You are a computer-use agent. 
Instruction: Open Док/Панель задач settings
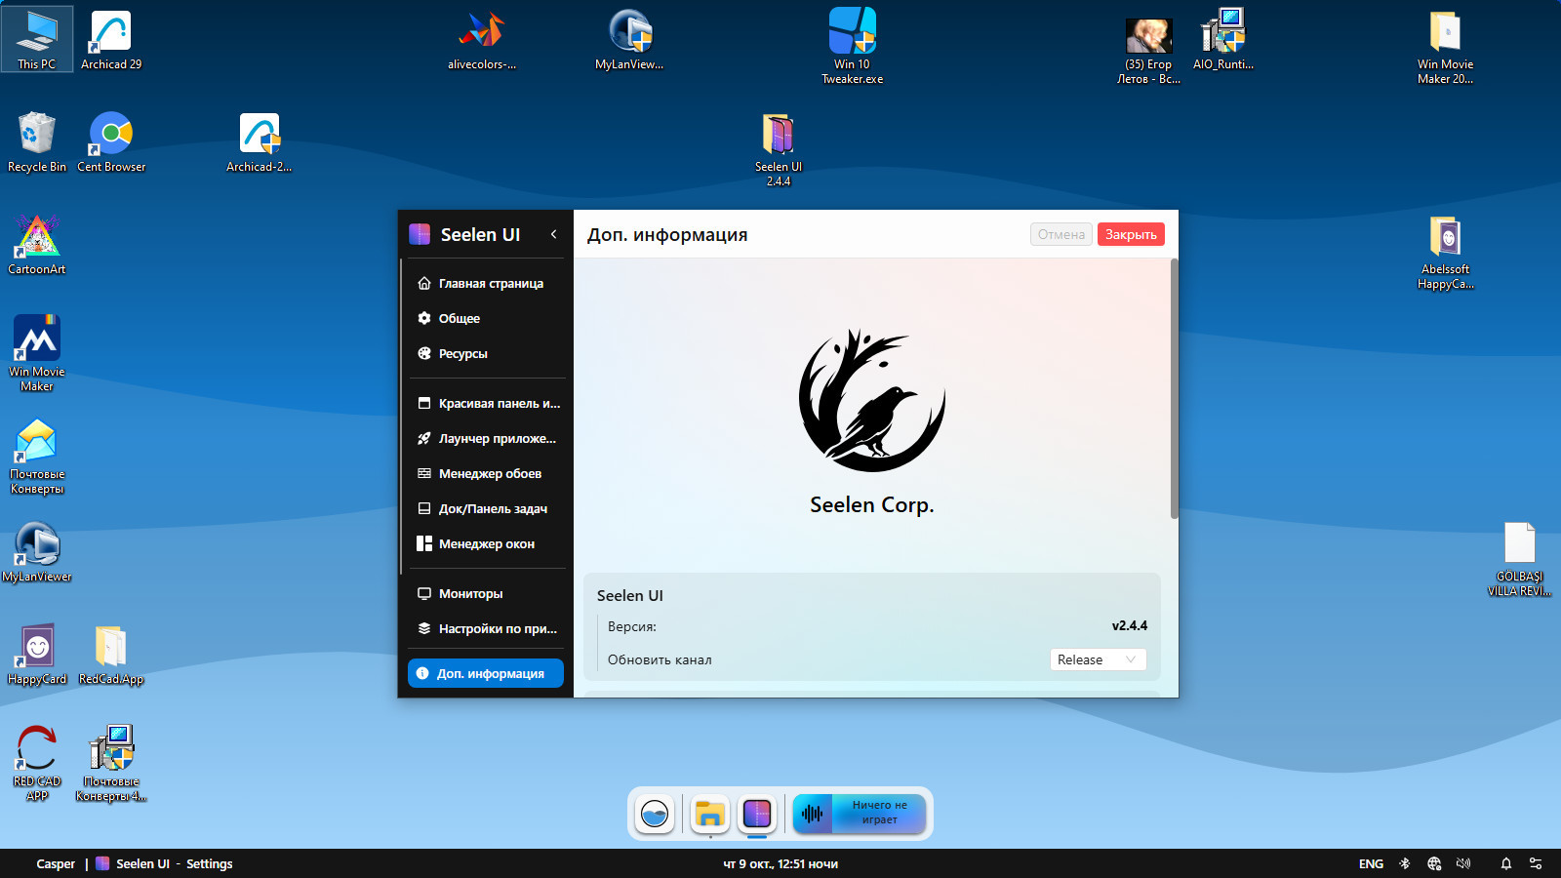click(x=486, y=508)
